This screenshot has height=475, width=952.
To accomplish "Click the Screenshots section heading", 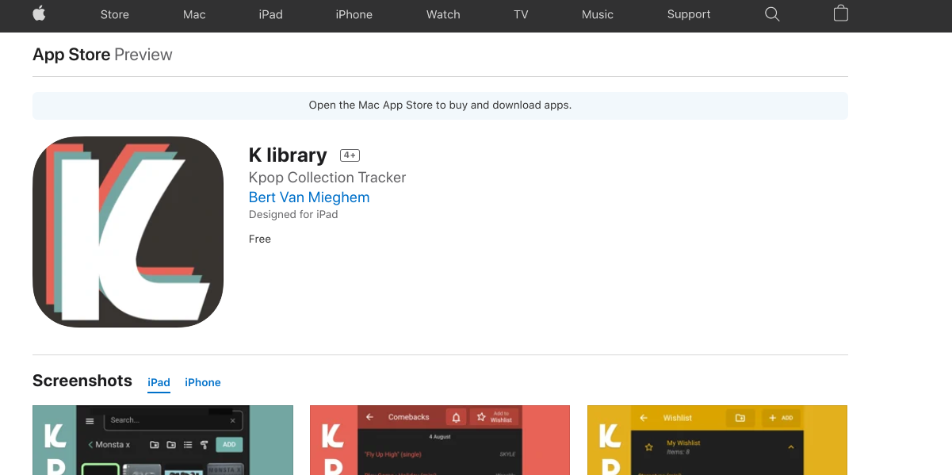I will 82,381.
